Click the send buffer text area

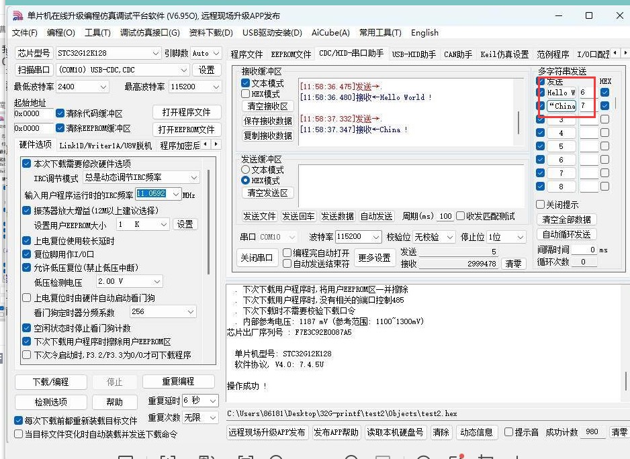pos(410,185)
